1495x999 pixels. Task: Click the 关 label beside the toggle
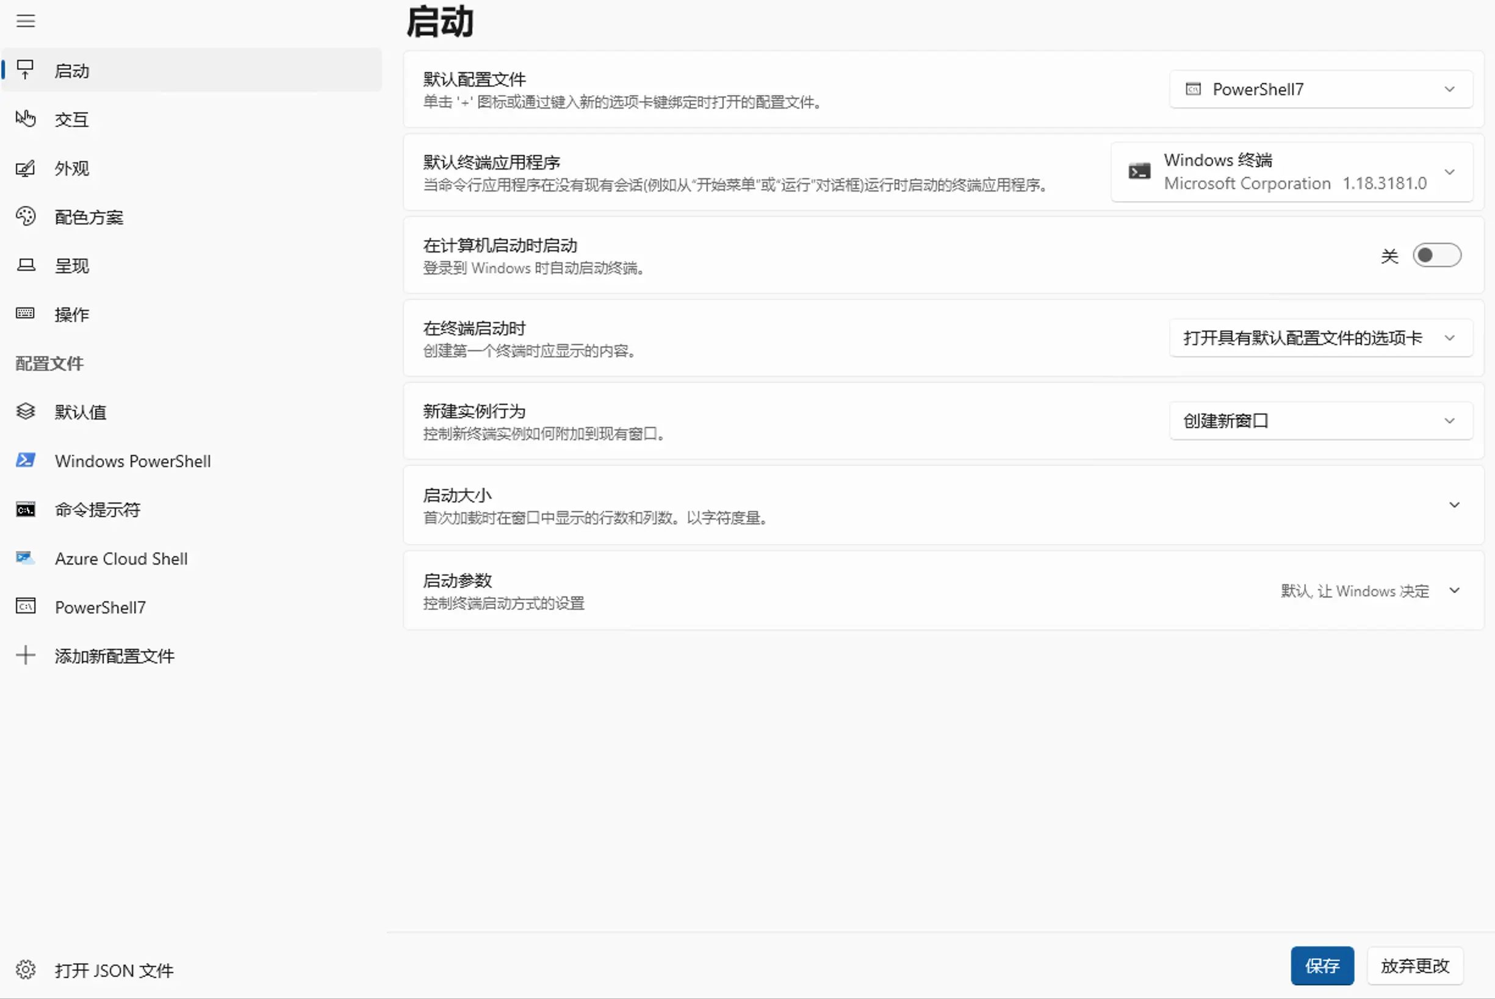pos(1389,256)
